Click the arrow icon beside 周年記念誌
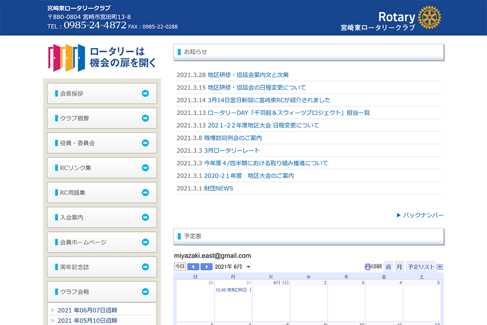The height and width of the screenshot is (325, 487). [x=145, y=267]
